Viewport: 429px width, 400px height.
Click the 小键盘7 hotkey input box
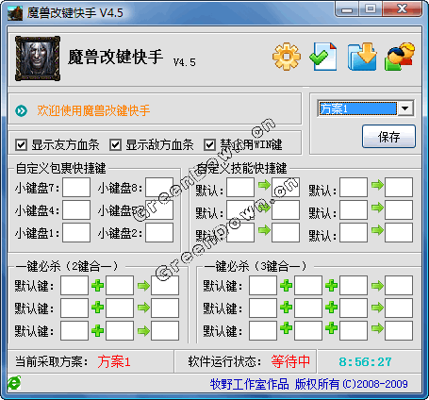[76, 188]
